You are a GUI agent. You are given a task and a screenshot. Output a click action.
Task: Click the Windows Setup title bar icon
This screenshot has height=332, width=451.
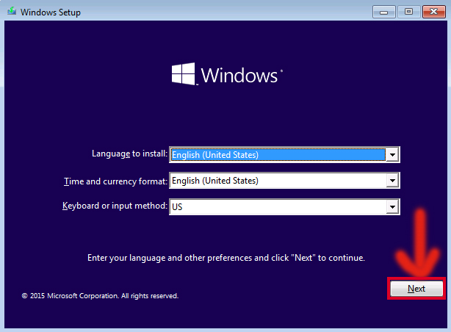pyautogui.click(x=12, y=11)
